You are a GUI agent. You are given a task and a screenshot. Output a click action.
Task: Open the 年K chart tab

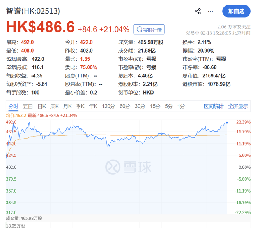(93, 106)
